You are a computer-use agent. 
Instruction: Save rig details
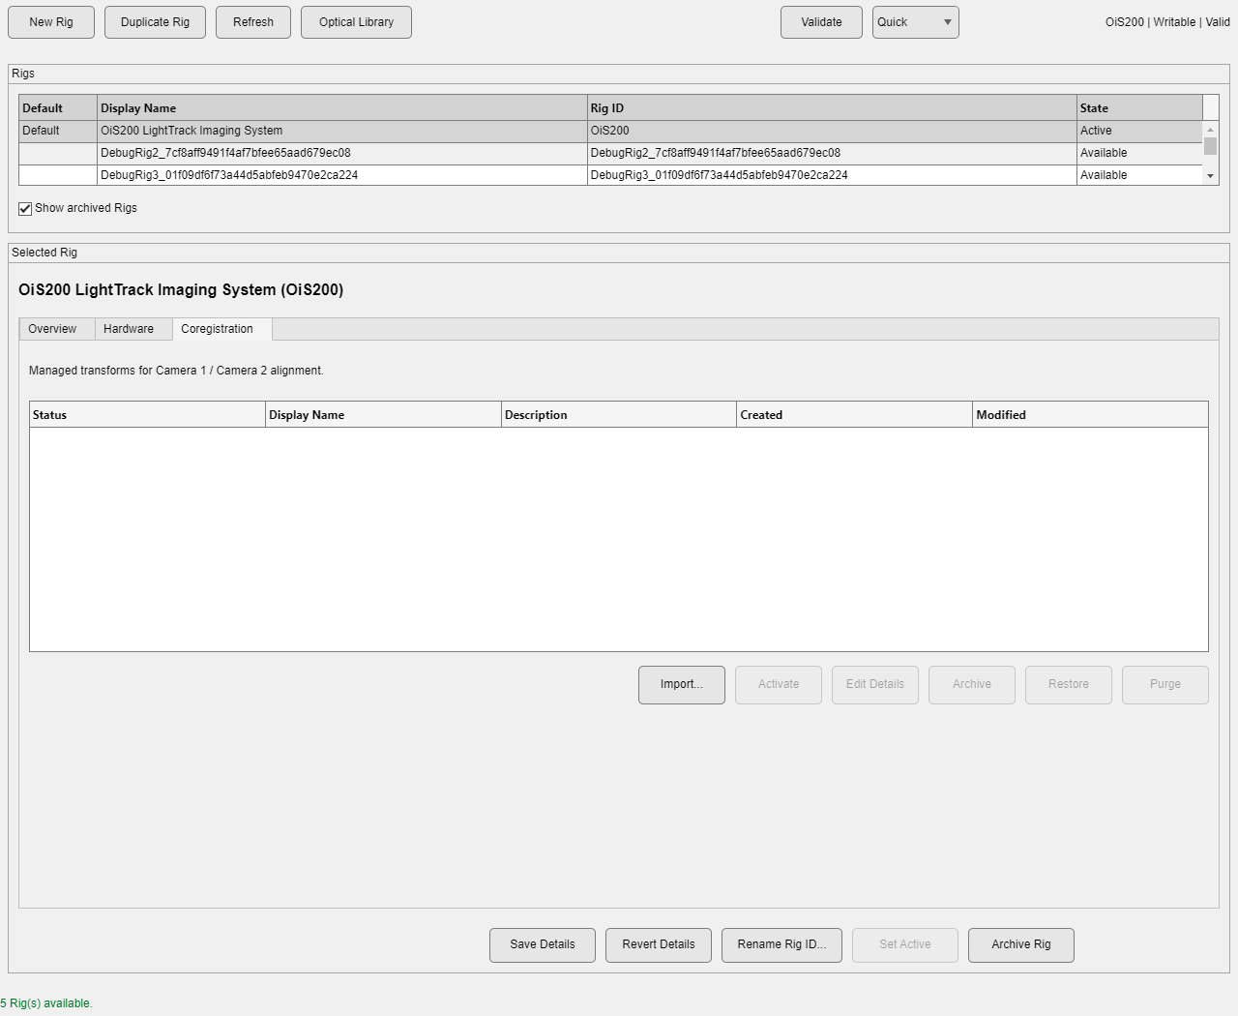coord(543,945)
